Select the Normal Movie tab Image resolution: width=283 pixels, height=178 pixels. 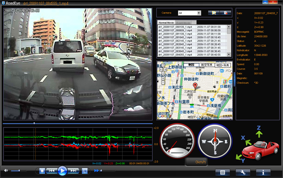point(166,23)
